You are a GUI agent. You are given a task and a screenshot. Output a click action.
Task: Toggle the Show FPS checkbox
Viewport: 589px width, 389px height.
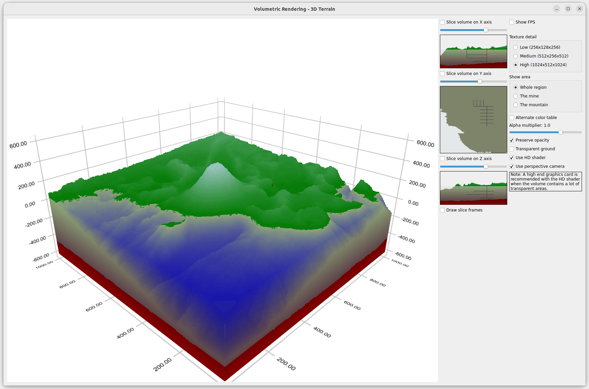[512, 22]
